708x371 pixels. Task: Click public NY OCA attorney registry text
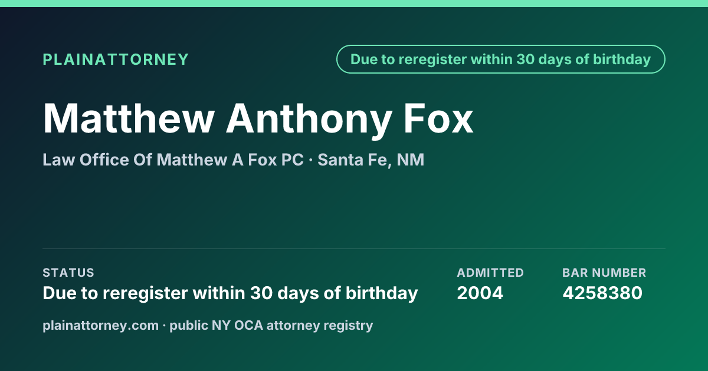tap(271, 325)
